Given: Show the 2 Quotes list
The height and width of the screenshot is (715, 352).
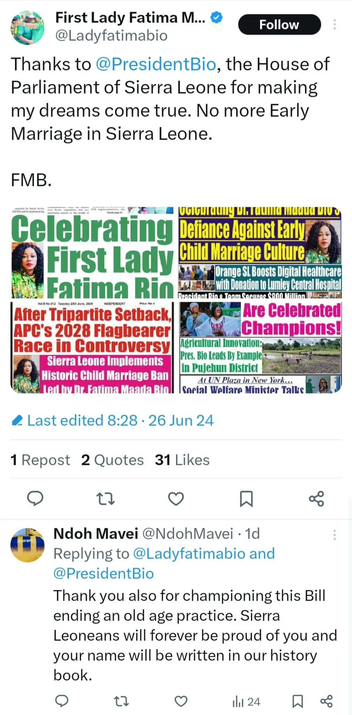Looking at the screenshot, I should (x=112, y=460).
